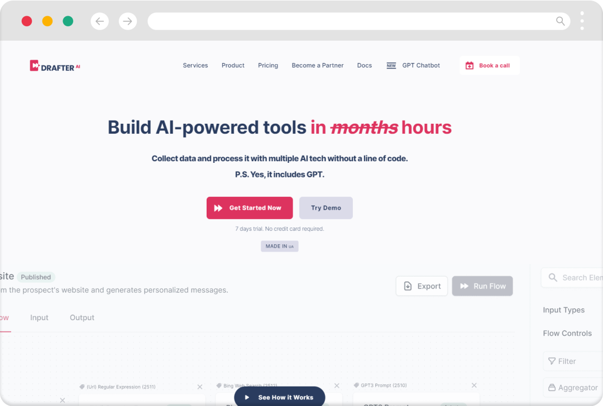Click the Book a call button
603x406 pixels.
coord(489,65)
